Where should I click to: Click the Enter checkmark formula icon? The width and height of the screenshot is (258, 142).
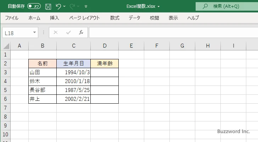(x=68, y=32)
